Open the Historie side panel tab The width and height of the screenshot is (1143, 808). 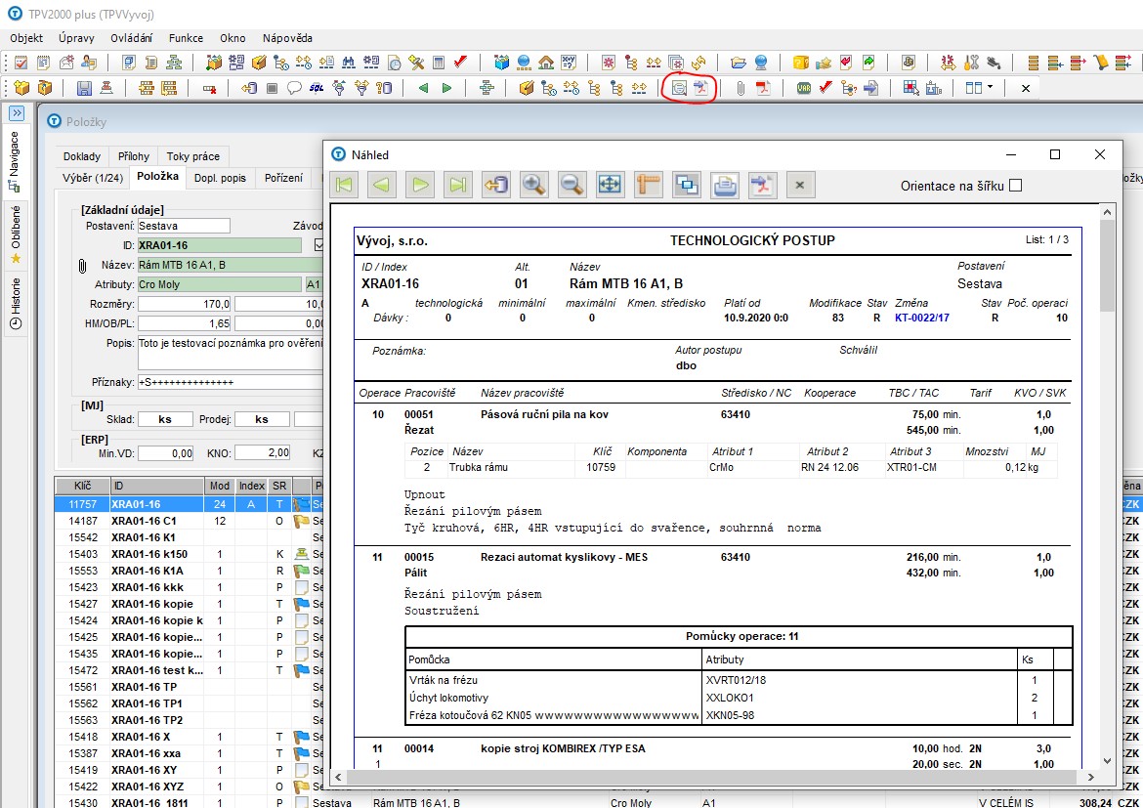[x=16, y=303]
